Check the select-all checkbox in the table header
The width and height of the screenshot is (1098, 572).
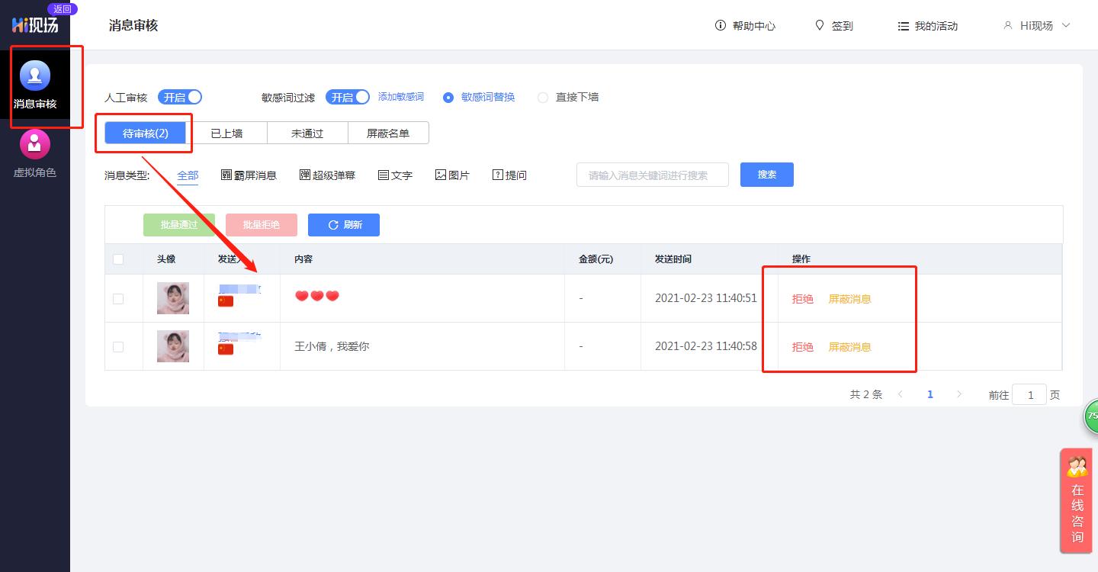pyautogui.click(x=118, y=259)
